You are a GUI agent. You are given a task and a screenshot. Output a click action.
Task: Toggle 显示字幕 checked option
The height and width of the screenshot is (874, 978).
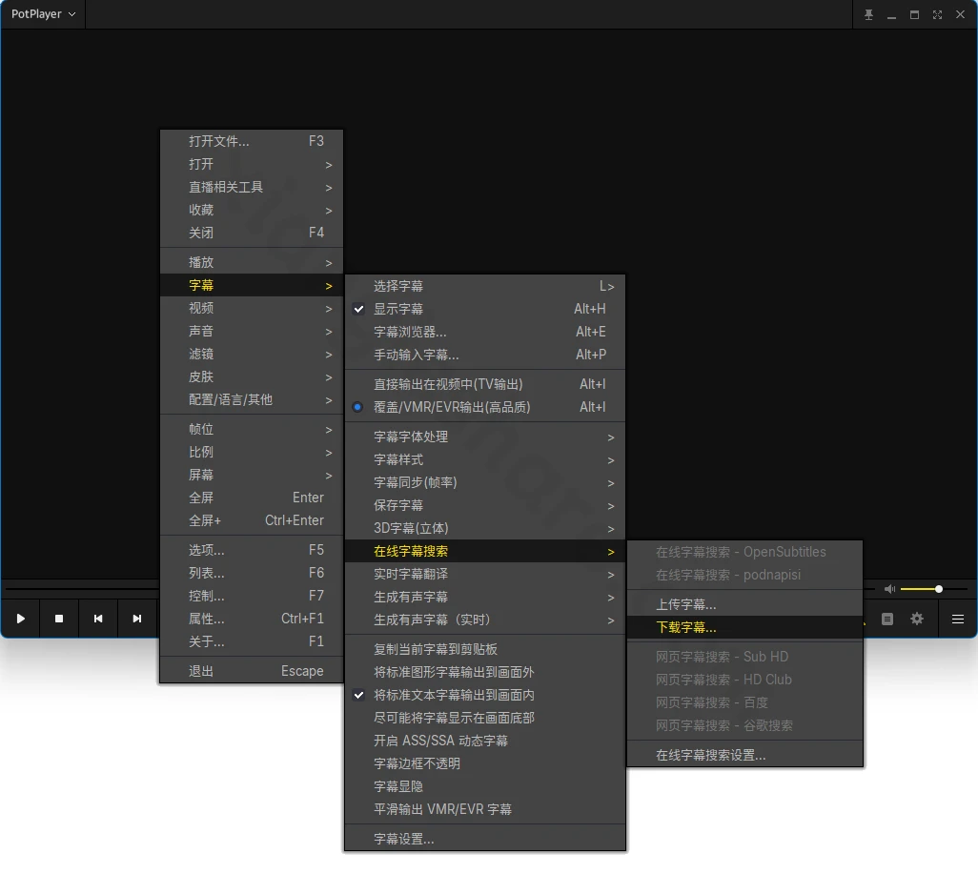coord(484,309)
